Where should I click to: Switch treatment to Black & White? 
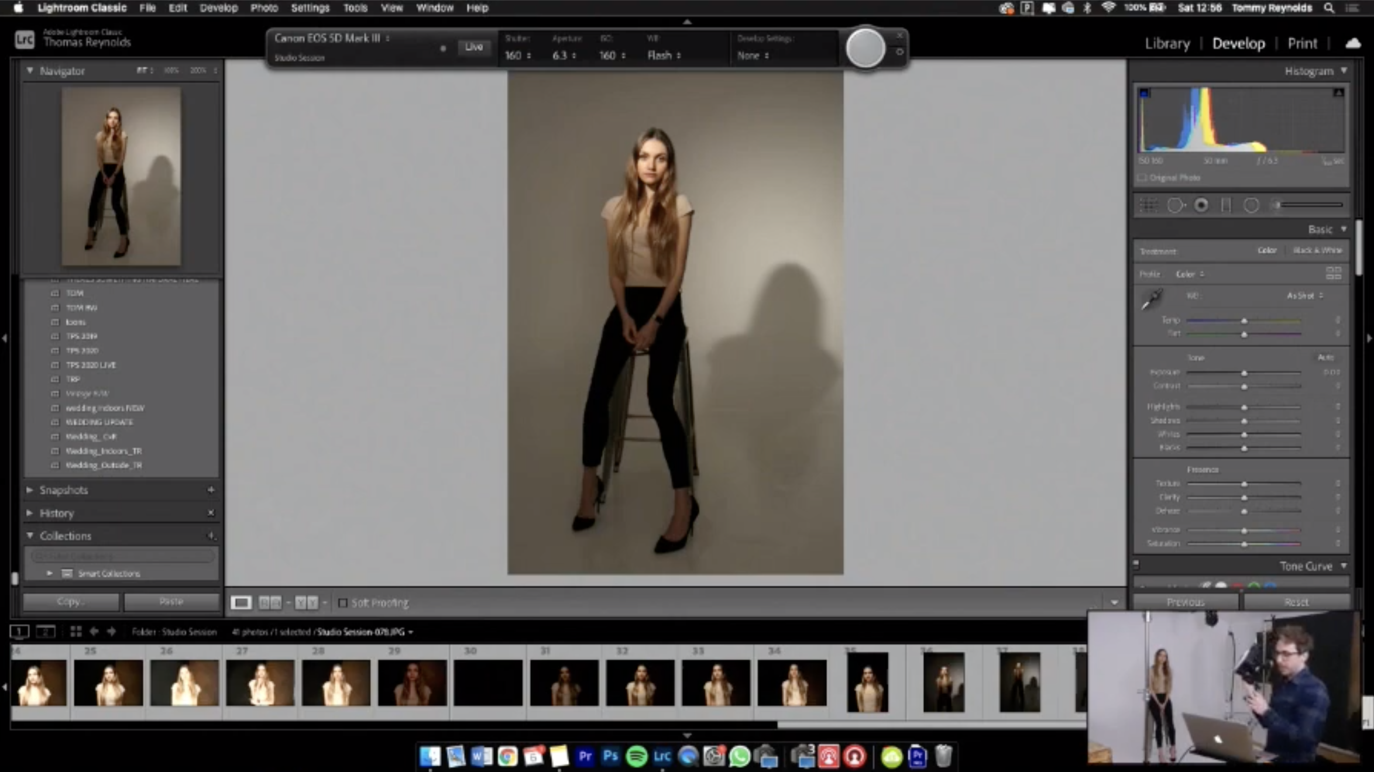pos(1317,250)
